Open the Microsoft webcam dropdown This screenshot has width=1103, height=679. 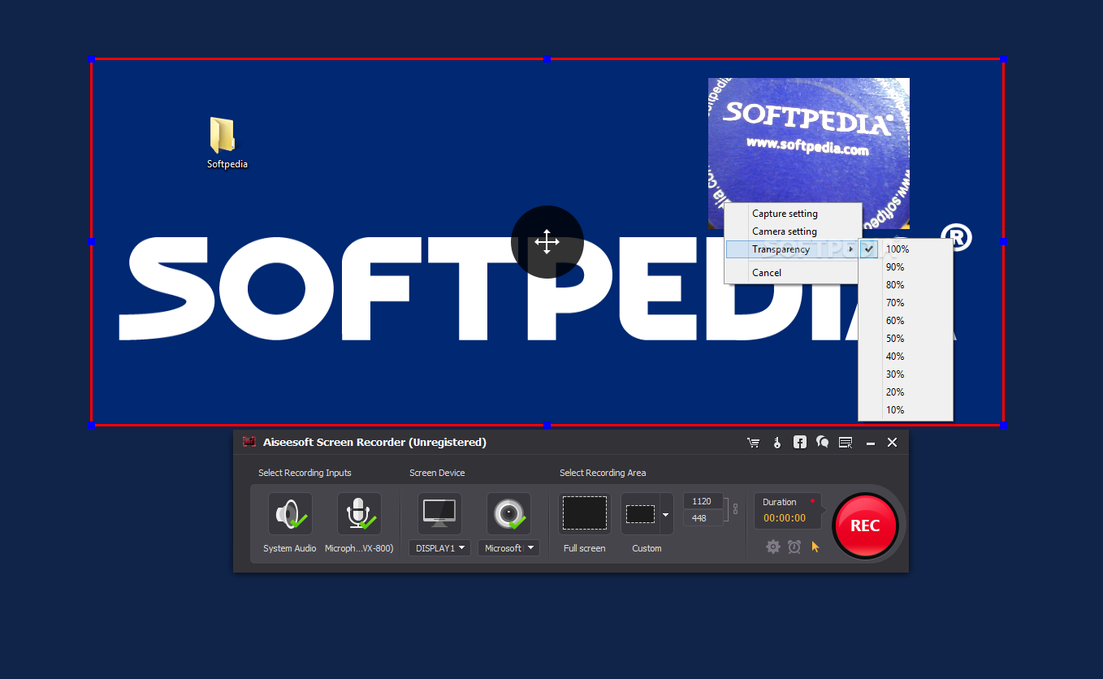coord(508,548)
